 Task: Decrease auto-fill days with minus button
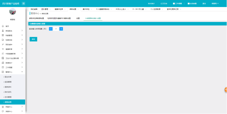pyautogui.click(x=51, y=29)
